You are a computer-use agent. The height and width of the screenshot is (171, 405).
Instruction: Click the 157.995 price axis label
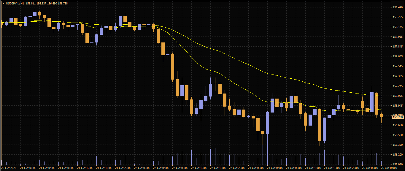point(398,37)
